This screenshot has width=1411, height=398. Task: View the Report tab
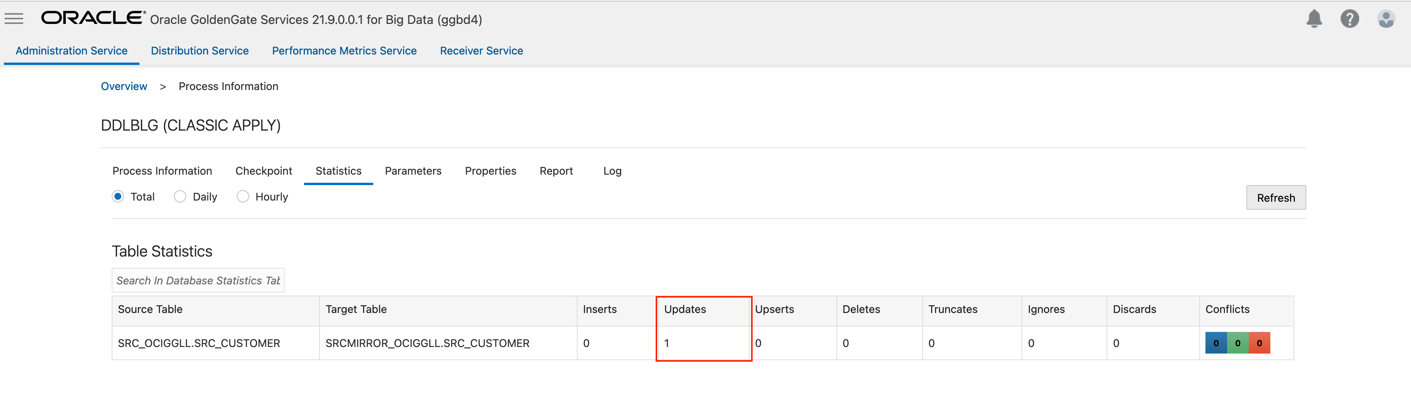556,171
